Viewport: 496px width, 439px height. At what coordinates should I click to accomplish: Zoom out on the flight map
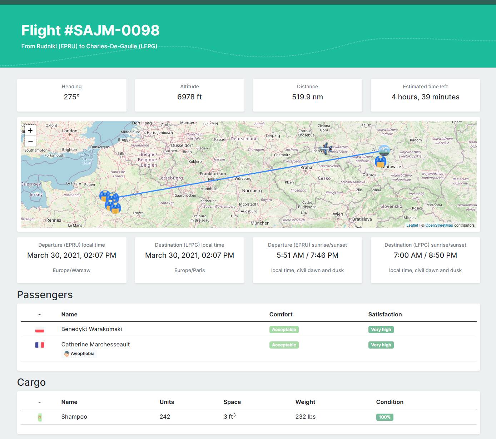[30, 141]
